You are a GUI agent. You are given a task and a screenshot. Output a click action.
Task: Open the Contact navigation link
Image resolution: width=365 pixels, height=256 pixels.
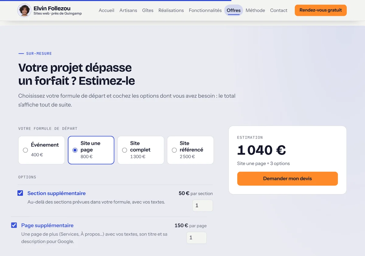pyautogui.click(x=279, y=10)
